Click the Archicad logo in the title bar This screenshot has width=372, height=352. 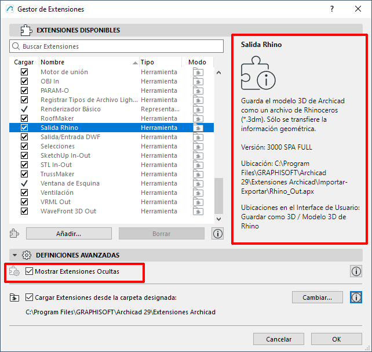pyautogui.click(x=10, y=9)
